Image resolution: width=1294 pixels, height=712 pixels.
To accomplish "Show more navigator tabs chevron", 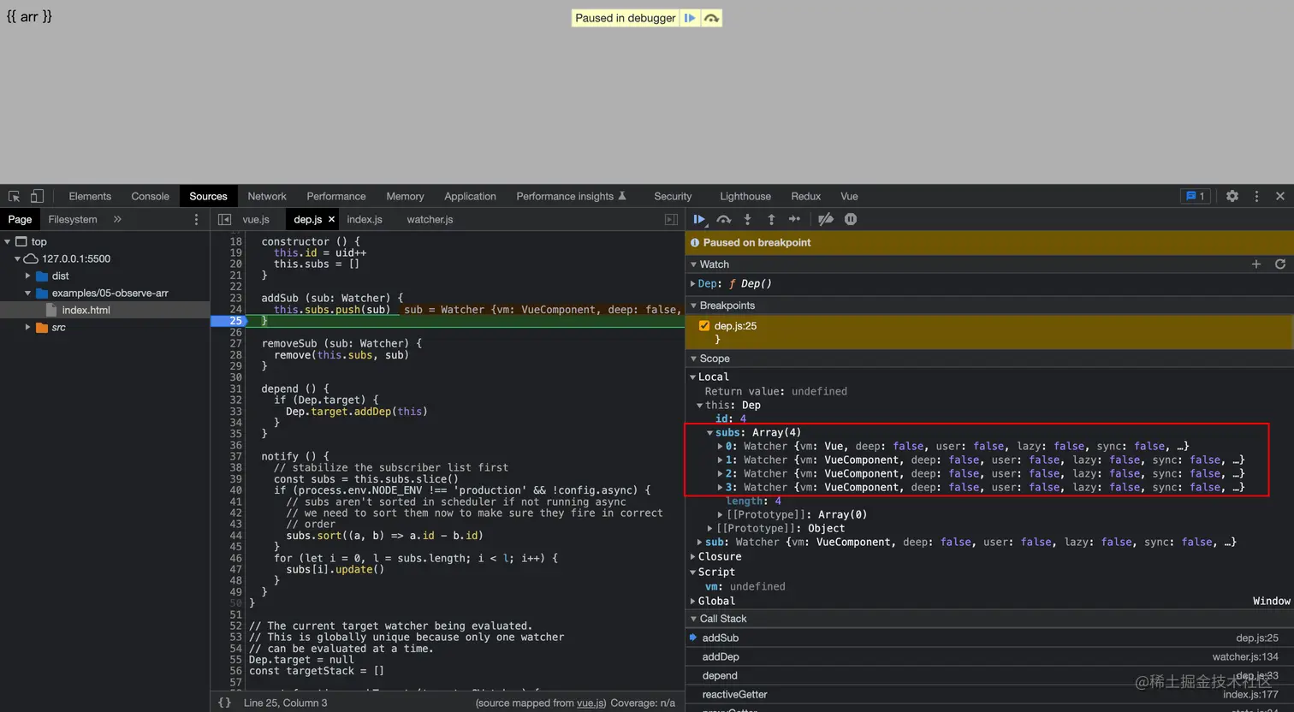I will tap(117, 220).
